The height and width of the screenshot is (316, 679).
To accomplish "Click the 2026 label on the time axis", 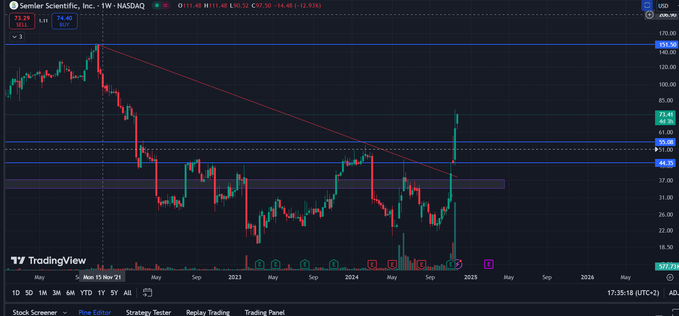I will click(587, 277).
